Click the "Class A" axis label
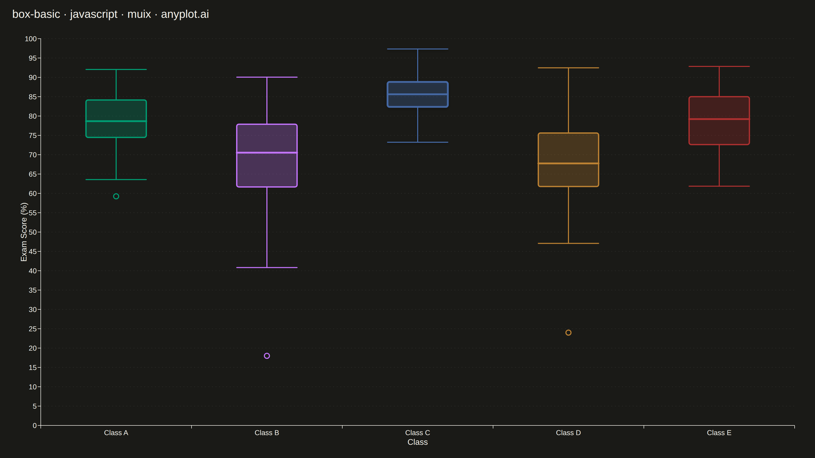The height and width of the screenshot is (458, 815). 116,433
